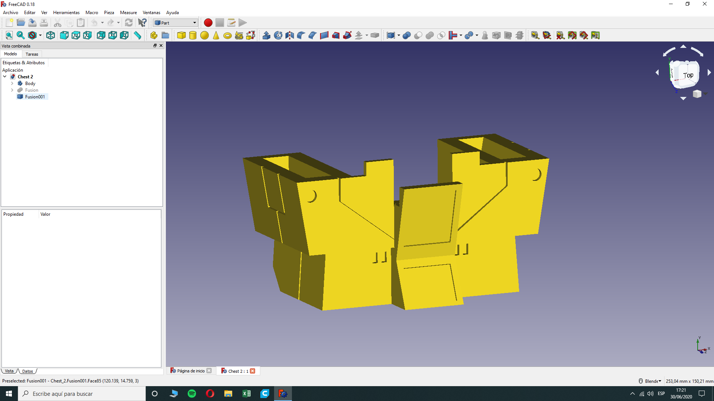Collapse the Chest 2 document node
The width and height of the screenshot is (714, 401).
tap(5, 77)
